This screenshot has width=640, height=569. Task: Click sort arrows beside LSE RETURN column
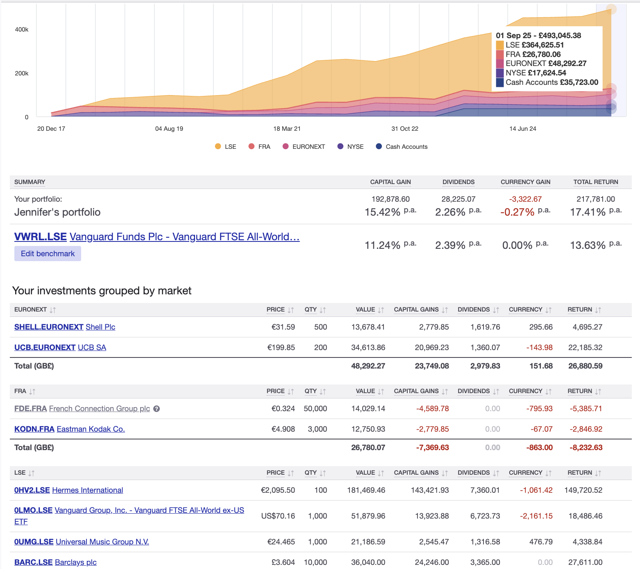[x=598, y=473]
